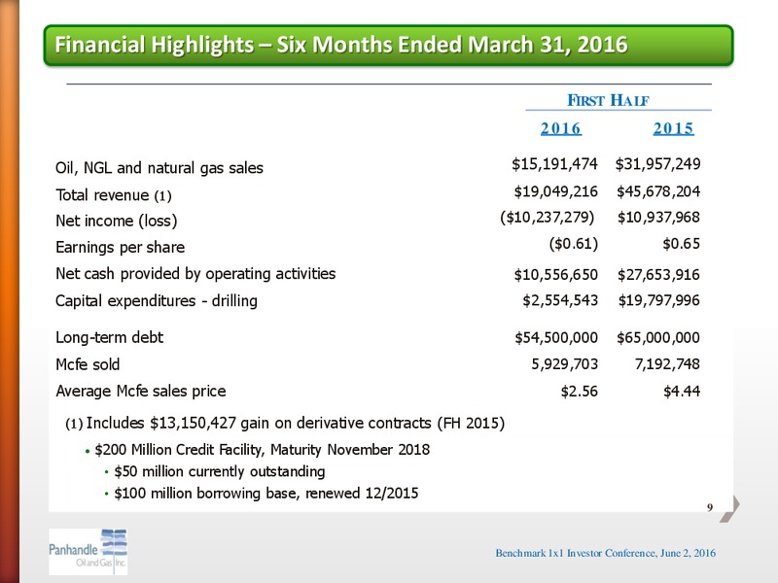Click the value ($10,237,279)
Screen dimensions: 778x583
[x=548, y=217]
